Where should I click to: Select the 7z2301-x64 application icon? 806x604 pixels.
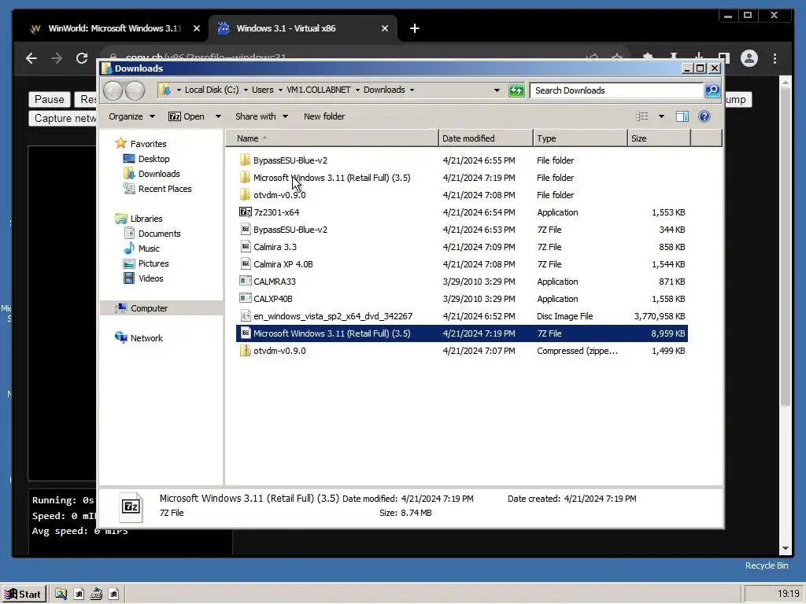246,212
